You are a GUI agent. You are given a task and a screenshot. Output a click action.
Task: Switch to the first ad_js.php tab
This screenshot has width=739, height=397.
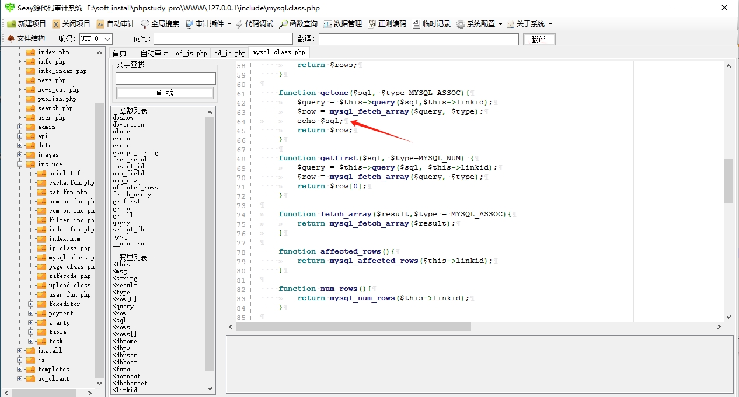point(191,52)
